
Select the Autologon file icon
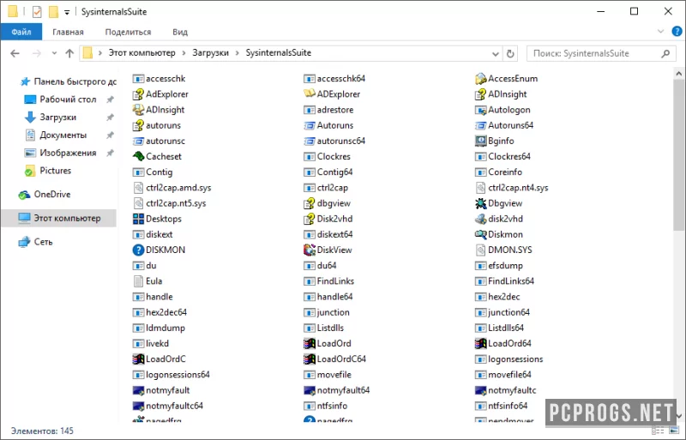point(481,110)
